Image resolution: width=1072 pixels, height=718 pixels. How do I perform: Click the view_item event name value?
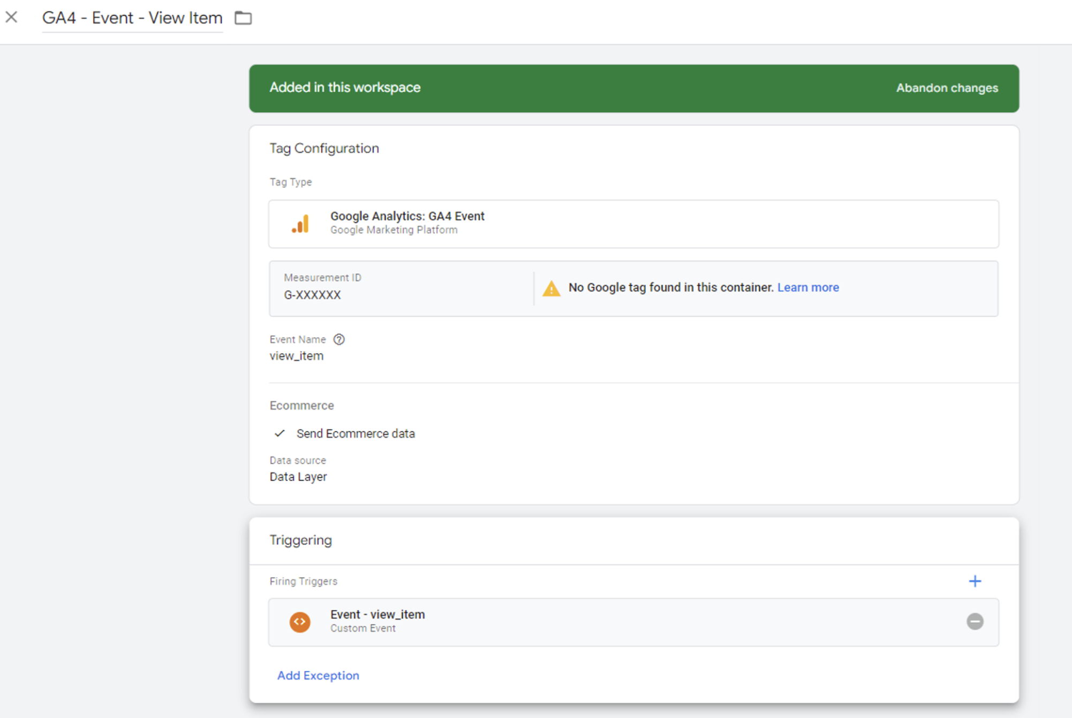[x=296, y=356]
